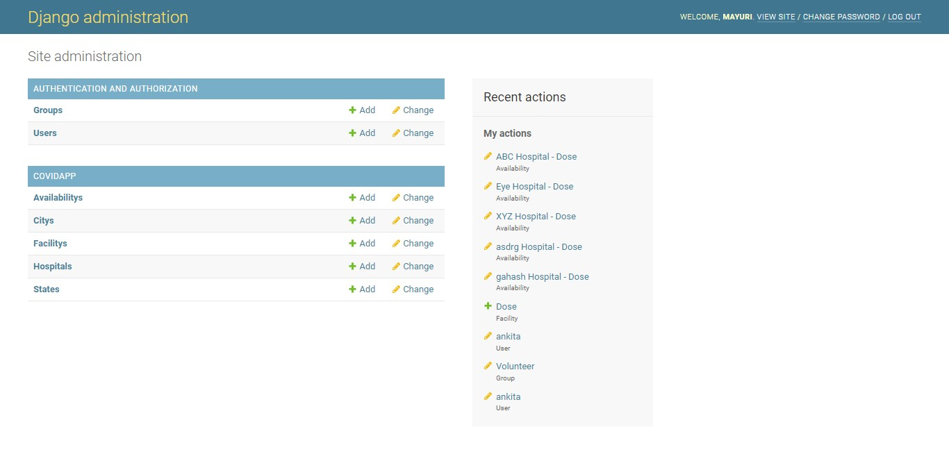Viewport: 949px width, 454px height.
Task: Click the Django administration site title
Action: [108, 17]
